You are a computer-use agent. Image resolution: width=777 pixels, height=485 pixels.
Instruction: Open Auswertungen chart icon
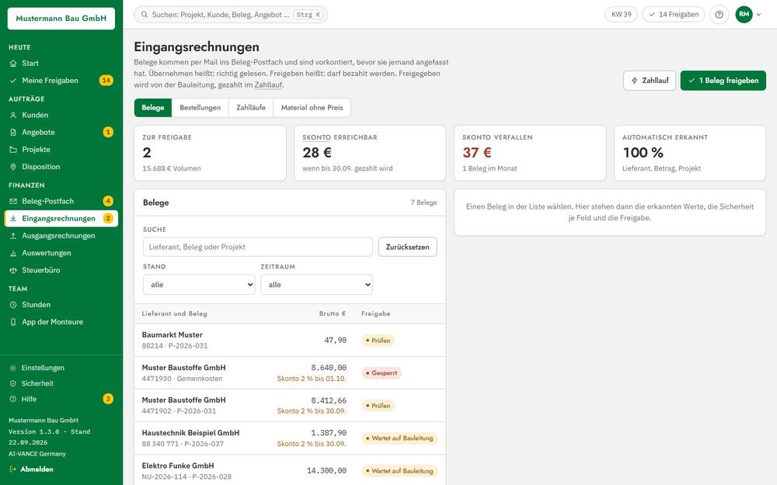point(13,253)
